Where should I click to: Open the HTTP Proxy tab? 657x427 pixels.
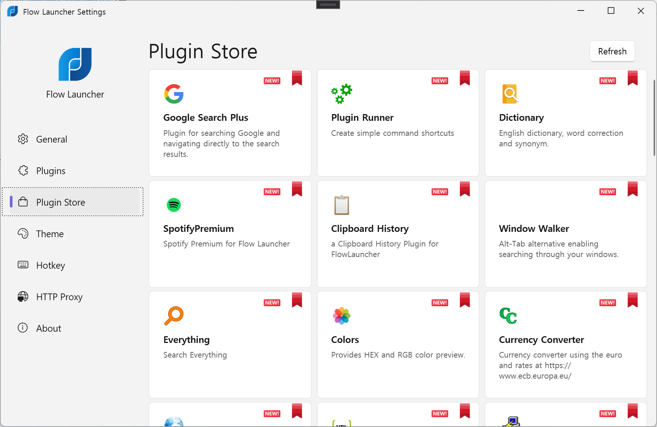click(x=75, y=297)
